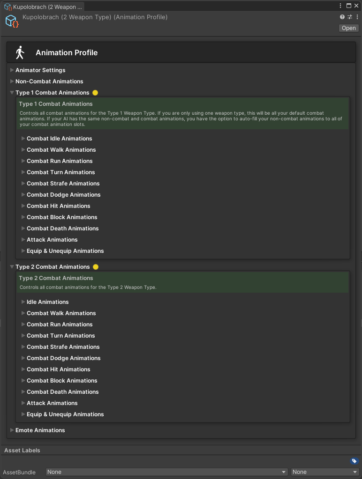Open the inspector header three-dot menu
The width and height of the screenshot is (362, 479).
357,17
